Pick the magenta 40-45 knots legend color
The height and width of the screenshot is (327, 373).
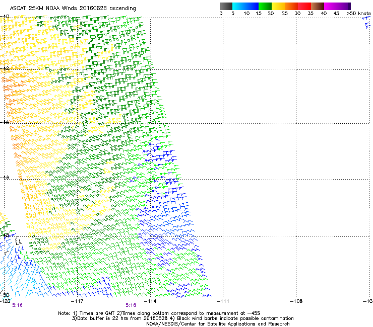coord(331,6)
